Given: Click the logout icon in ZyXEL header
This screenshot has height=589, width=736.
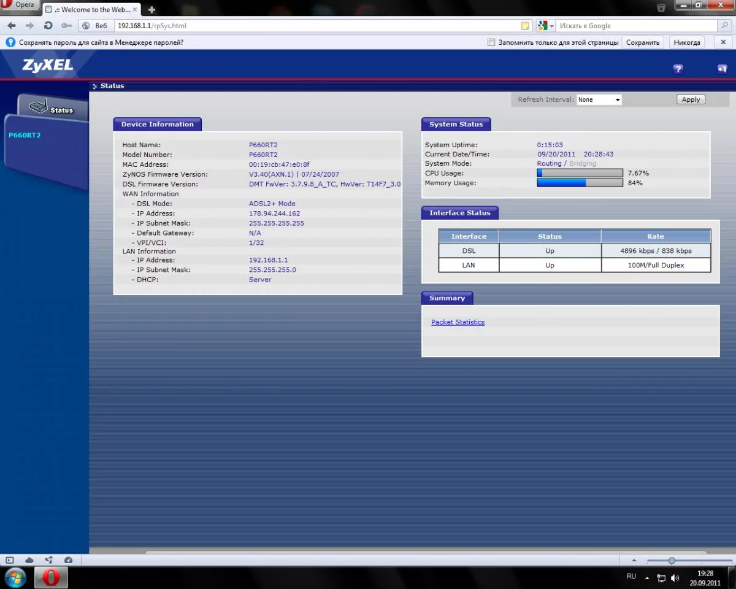Looking at the screenshot, I should pyautogui.click(x=722, y=69).
